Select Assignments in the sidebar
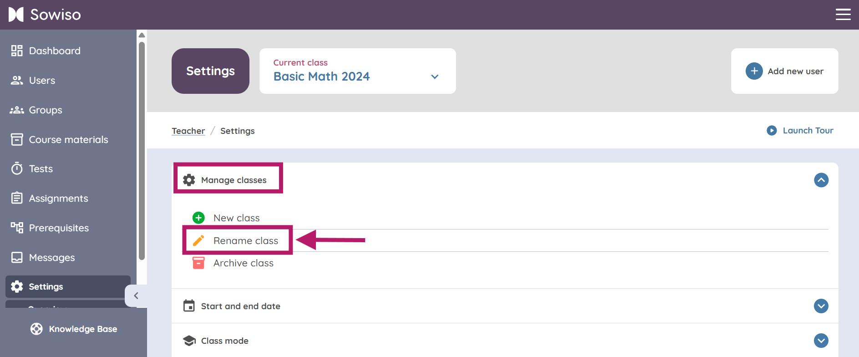The image size is (859, 357). [58, 198]
